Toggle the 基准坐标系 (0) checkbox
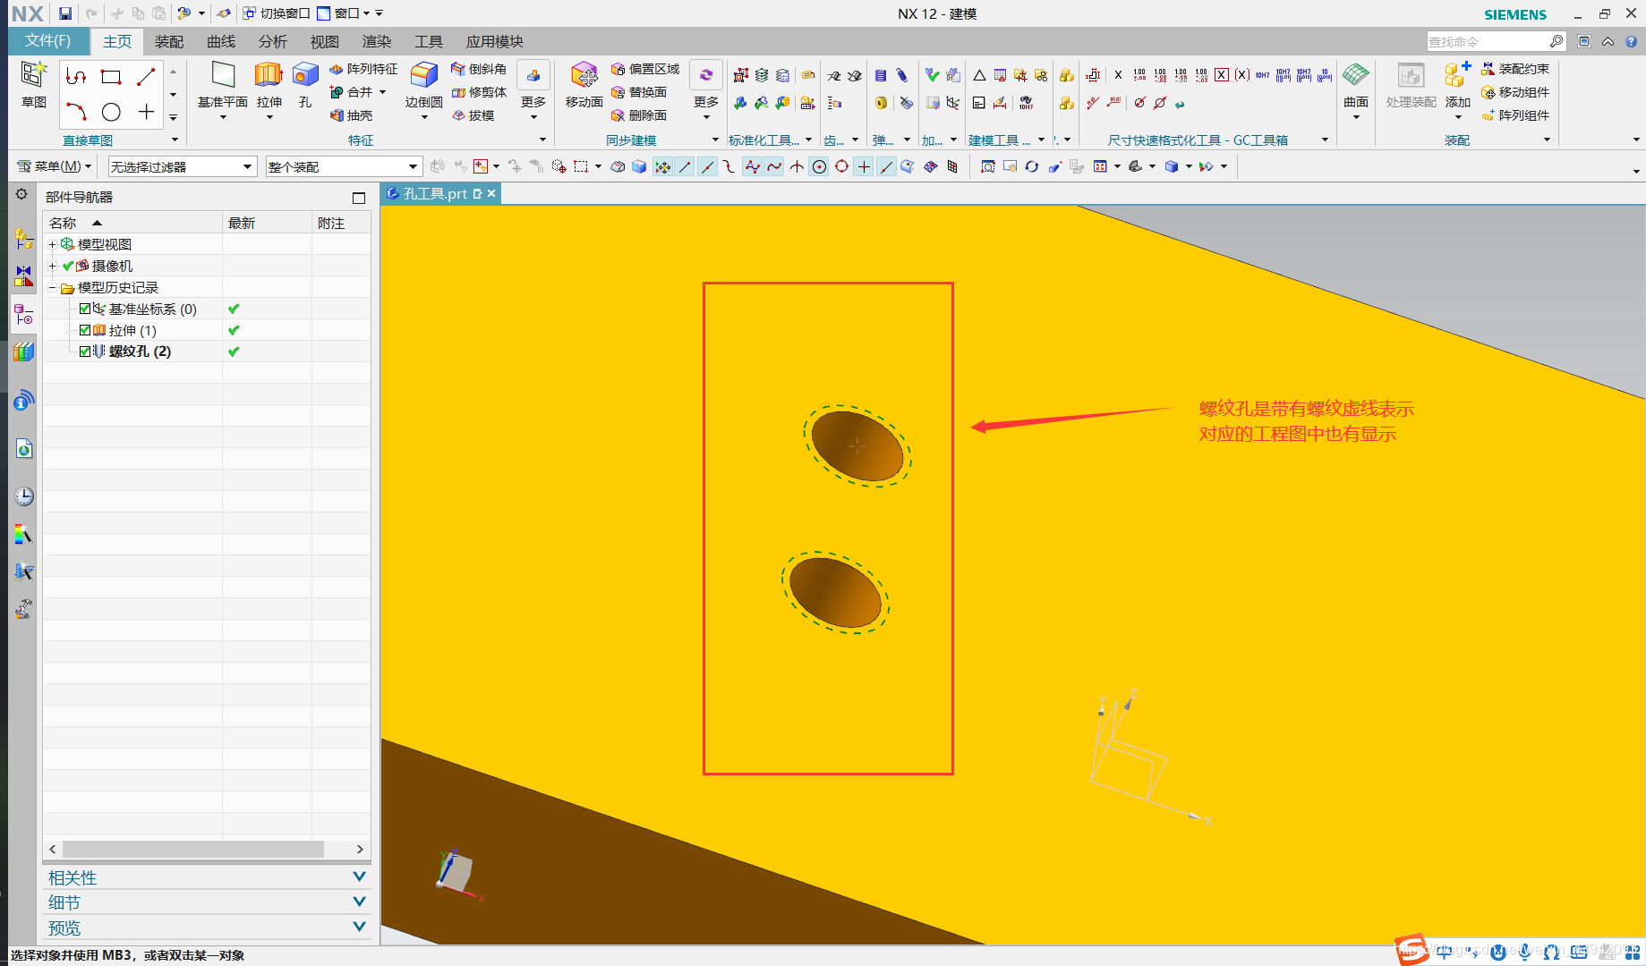The image size is (1646, 966). pyautogui.click(x=85, y=309)
